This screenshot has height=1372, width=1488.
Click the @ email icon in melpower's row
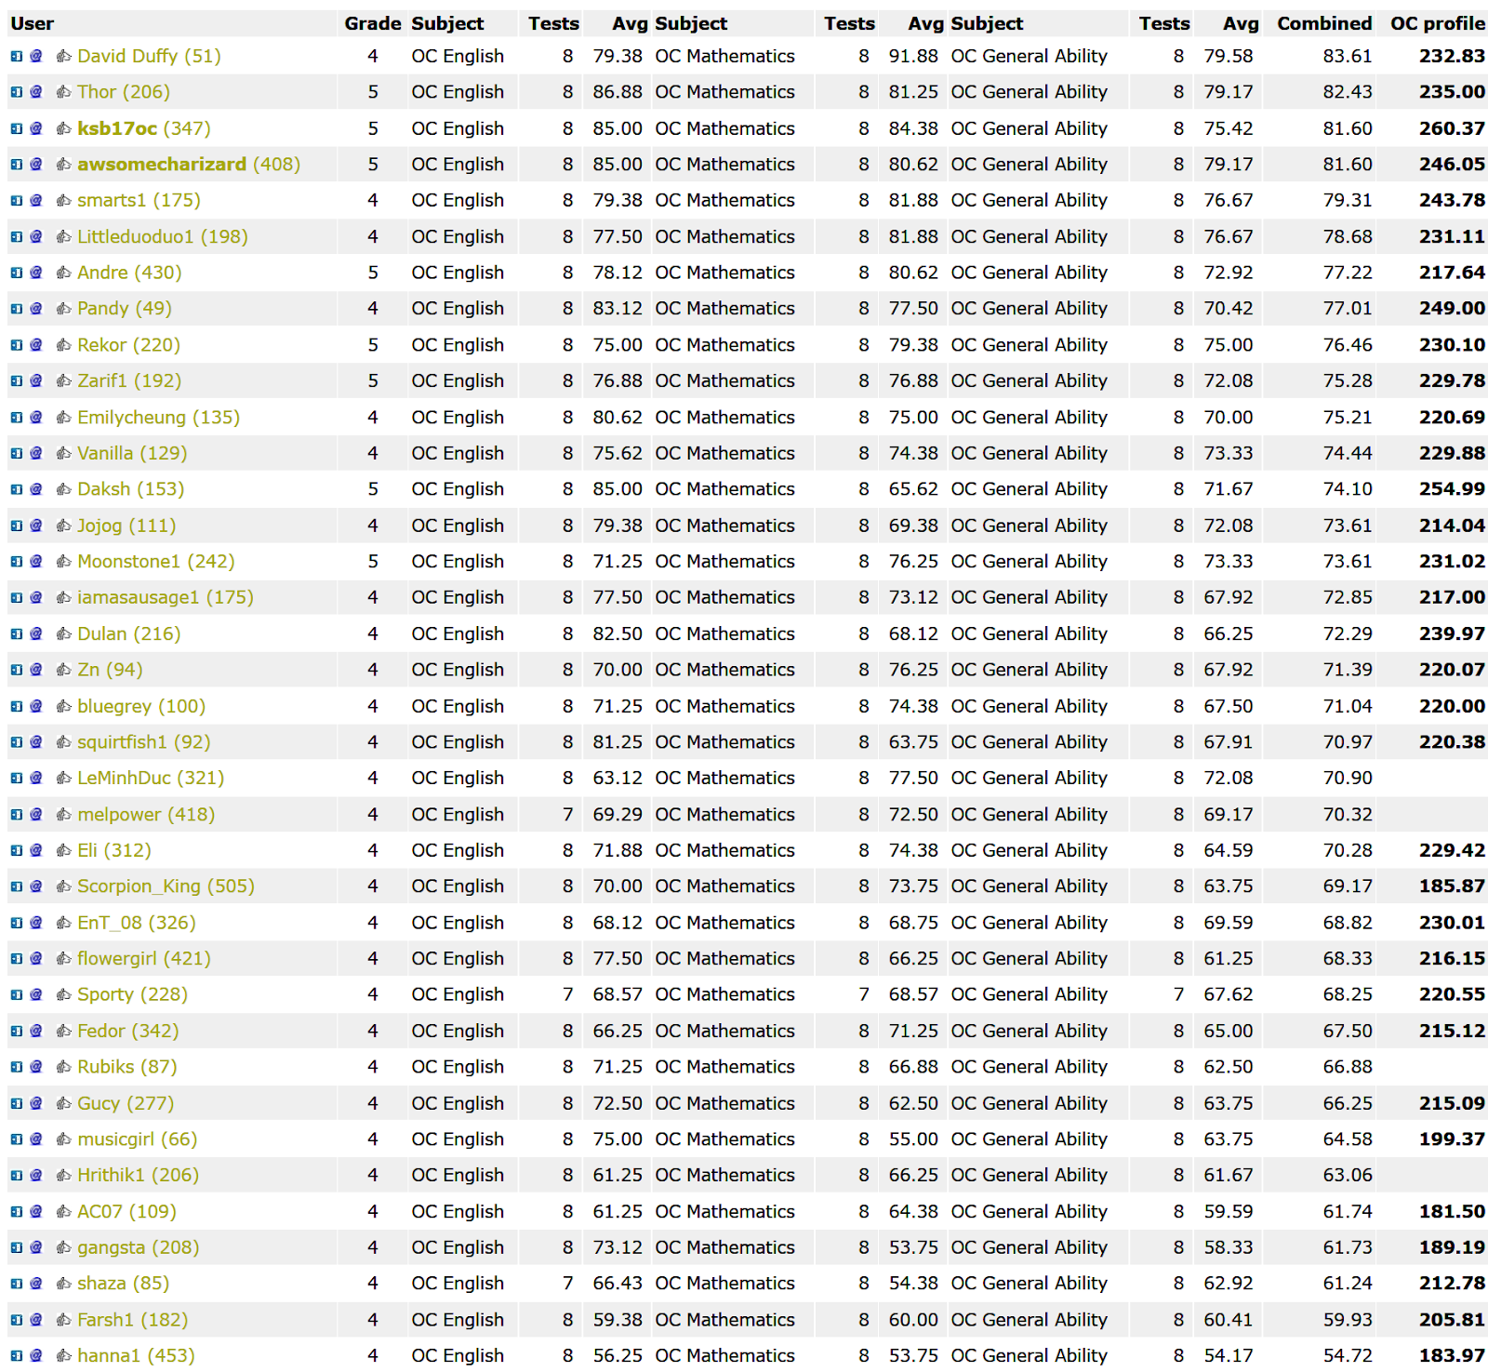36,815
